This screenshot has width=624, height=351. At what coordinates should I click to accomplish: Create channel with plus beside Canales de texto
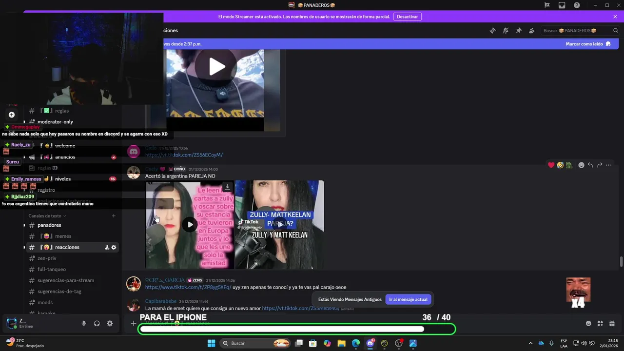point(114,216)
